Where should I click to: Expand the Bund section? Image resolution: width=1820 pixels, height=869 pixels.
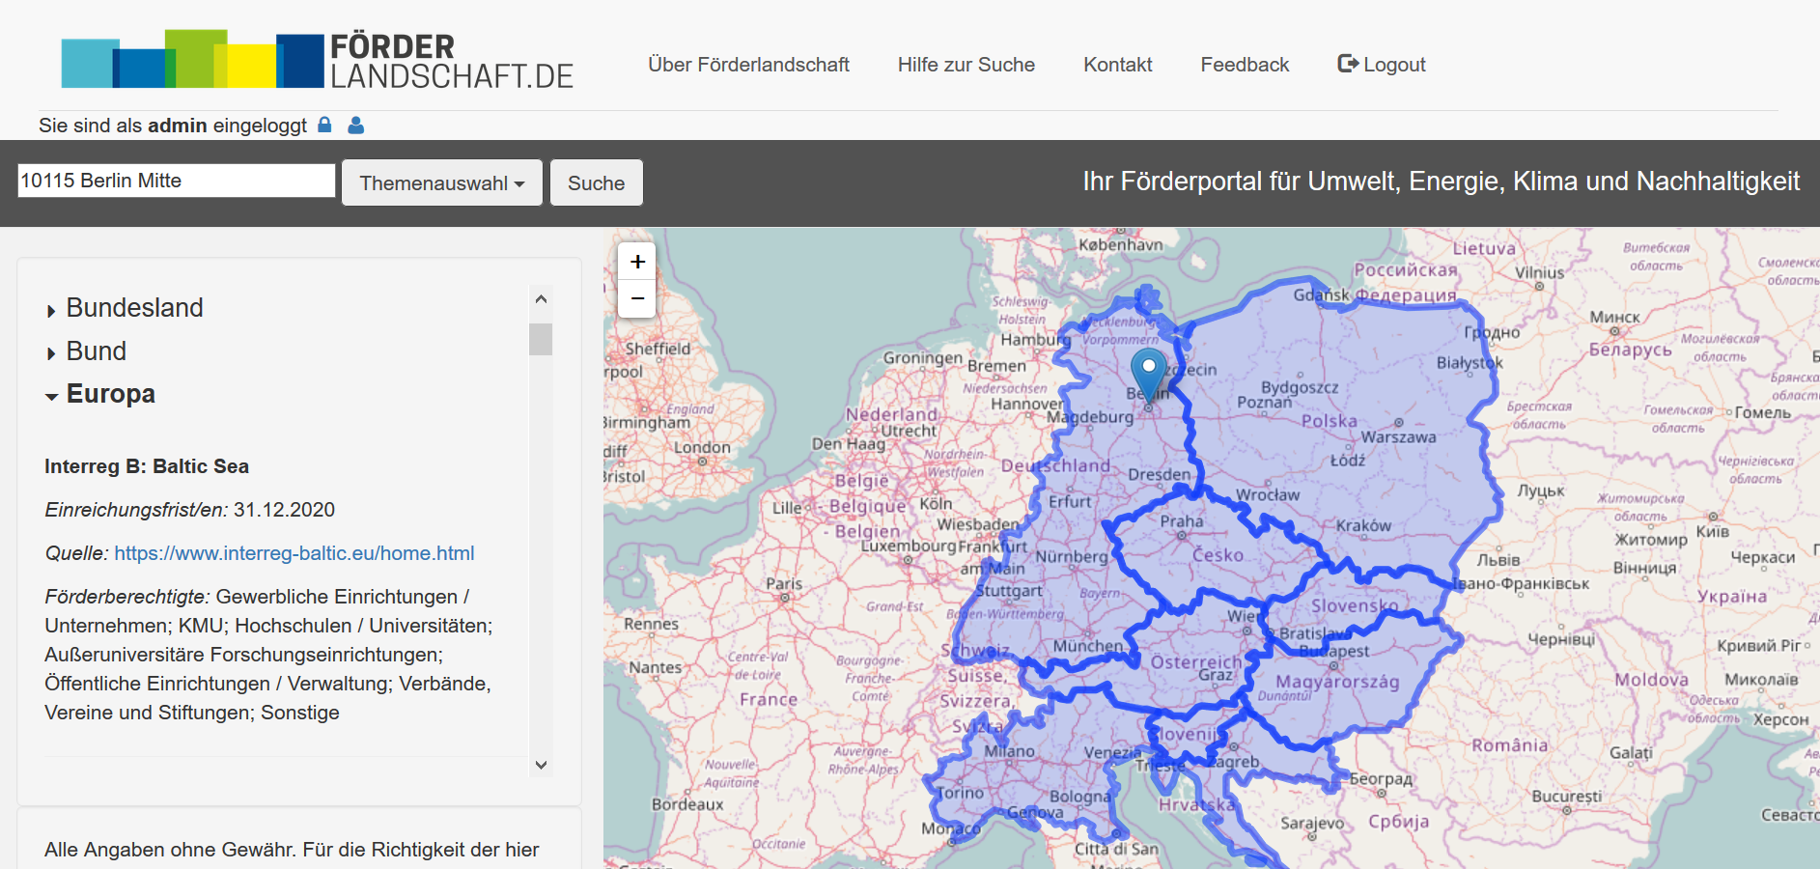pos(96,350)
